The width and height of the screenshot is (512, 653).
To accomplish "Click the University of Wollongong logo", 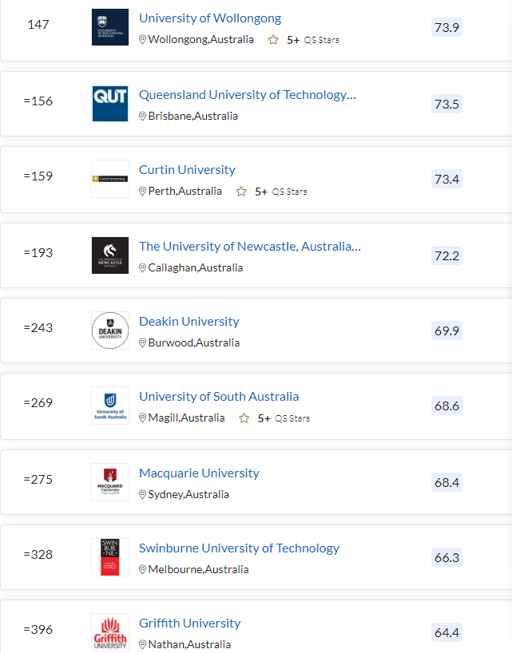I will point(110,27).
